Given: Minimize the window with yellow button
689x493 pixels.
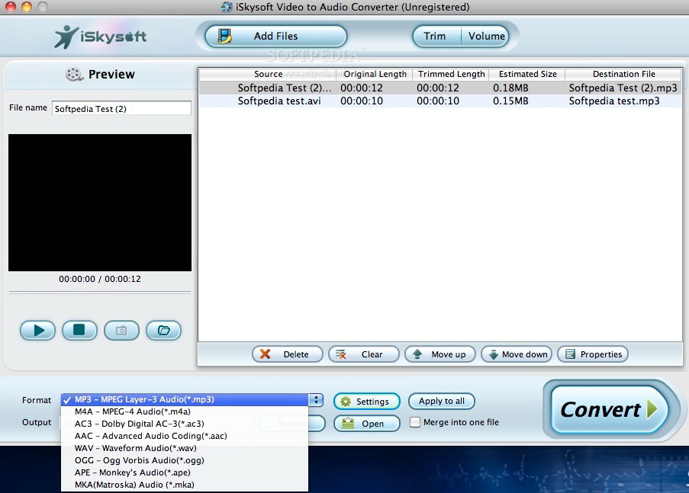Looking at the screenshot, I should pos(27,7).
